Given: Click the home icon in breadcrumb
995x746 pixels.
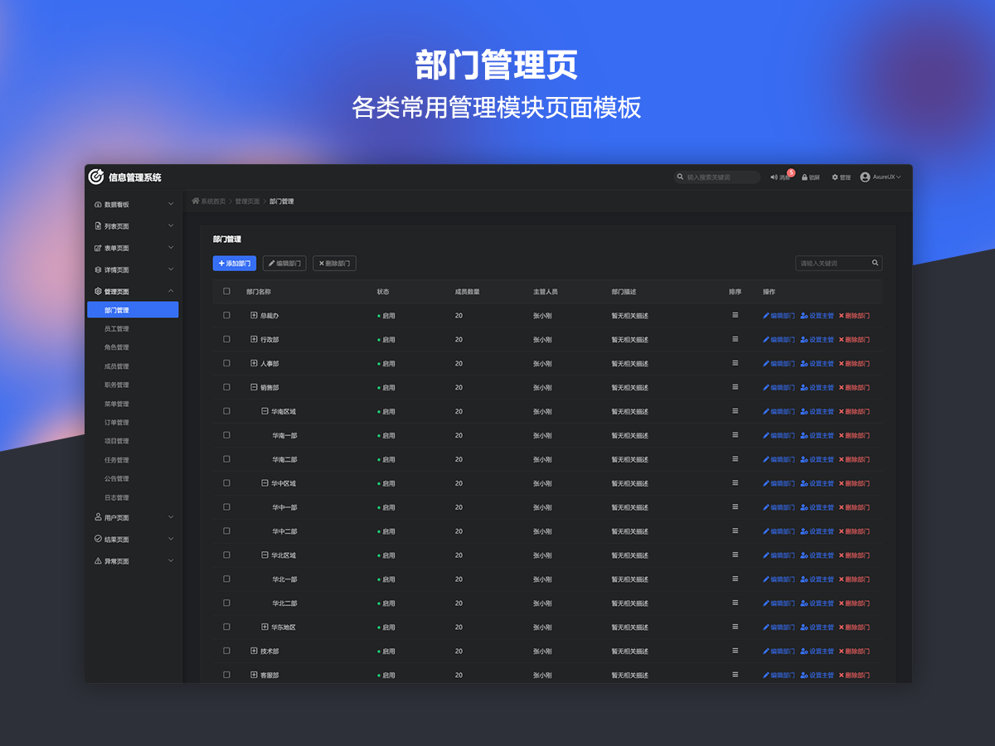Looking at the screenshot, I should pos(196,201).
